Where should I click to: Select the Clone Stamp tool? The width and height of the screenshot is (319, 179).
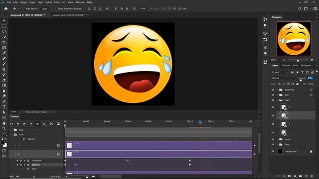(x=4, y=69)
